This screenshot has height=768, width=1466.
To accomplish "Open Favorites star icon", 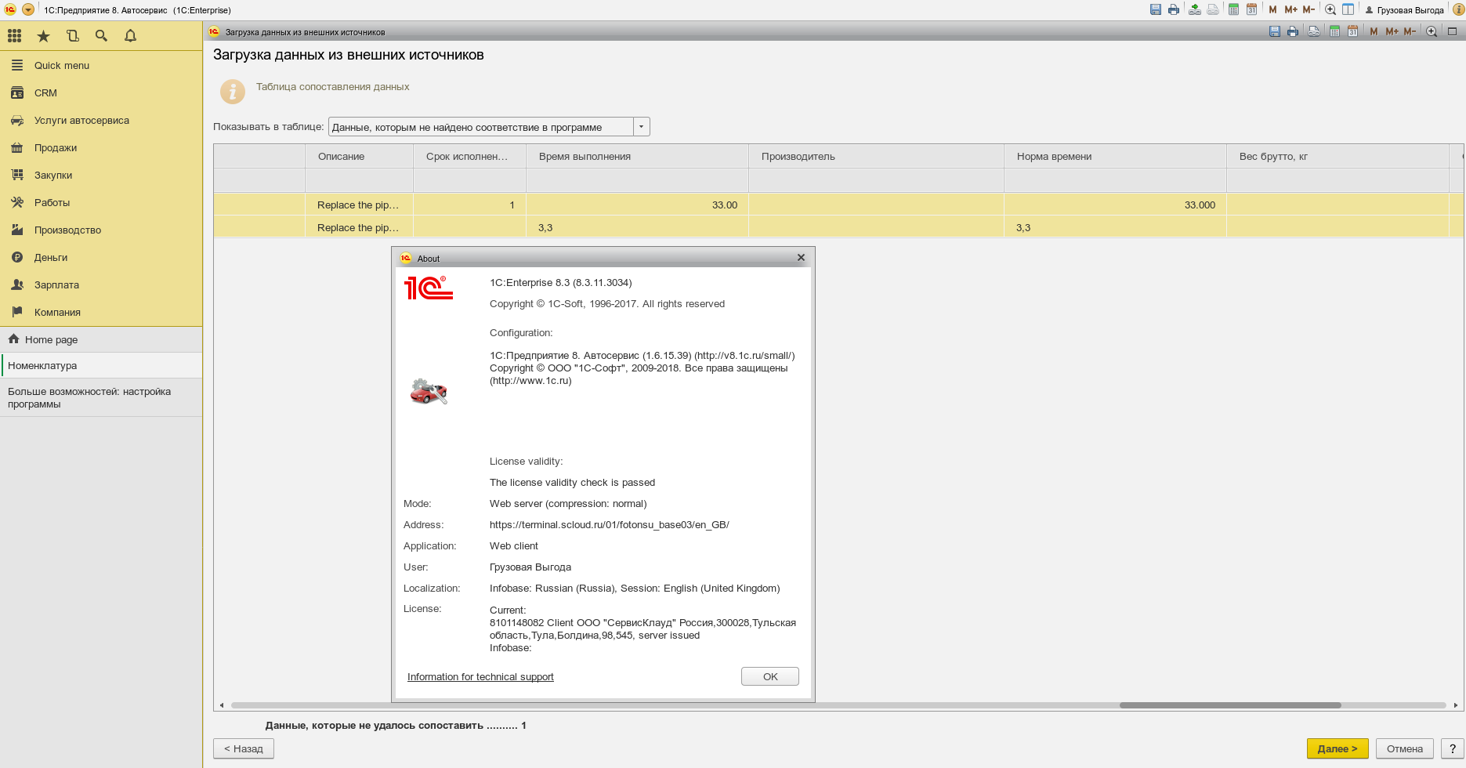I will [44, 35].
